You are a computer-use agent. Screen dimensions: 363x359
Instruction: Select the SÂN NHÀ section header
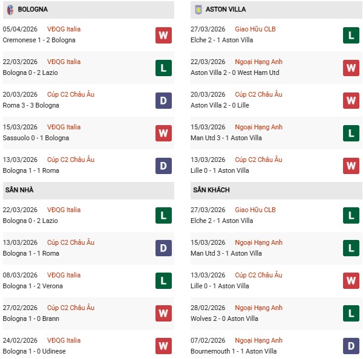pos(19,190)
